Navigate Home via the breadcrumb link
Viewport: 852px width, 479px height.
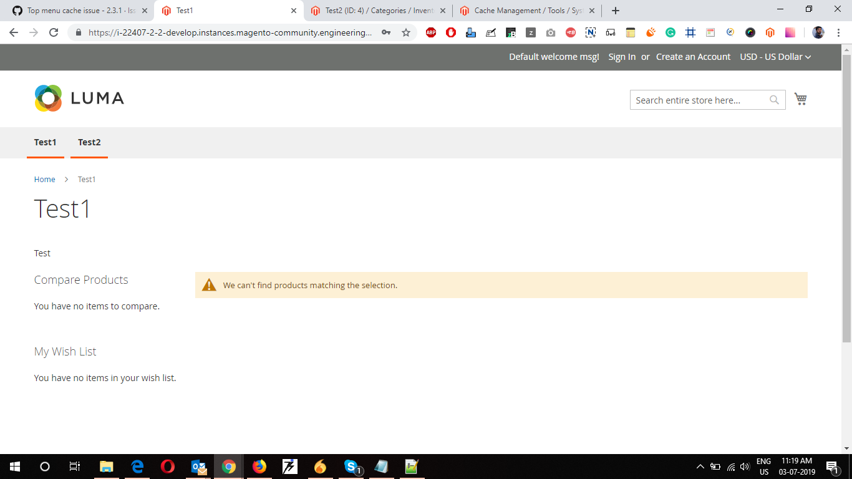click(44, 179)
